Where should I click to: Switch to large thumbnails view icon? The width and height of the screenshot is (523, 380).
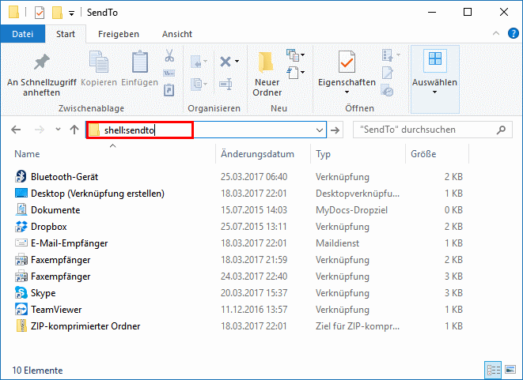coord(510,370)
